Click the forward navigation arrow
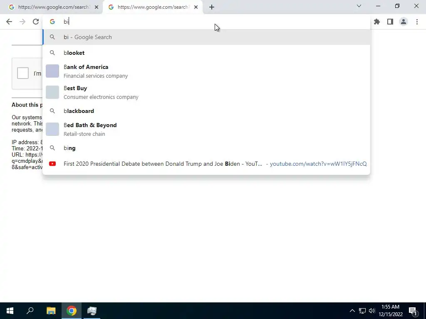 coord(22,22)
